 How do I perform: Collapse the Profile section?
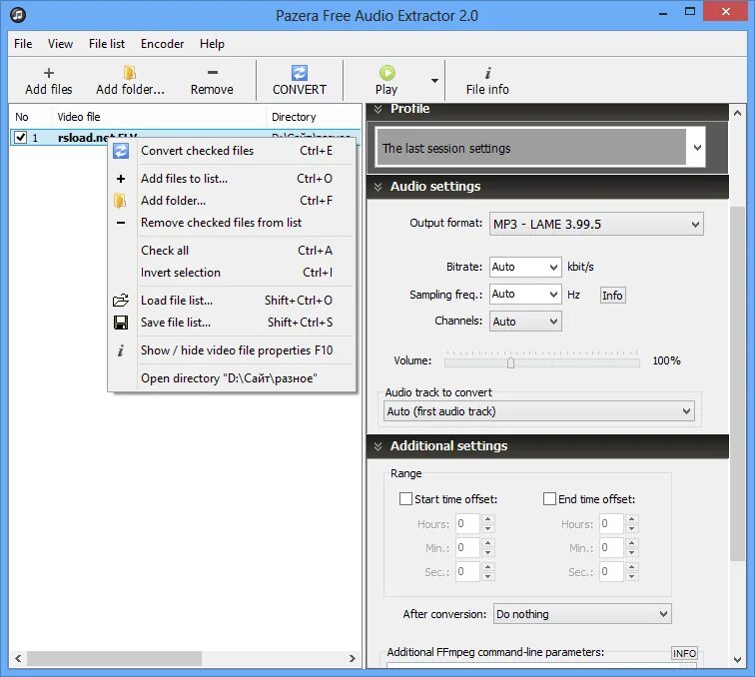pyautogui.click(x=377, y=109)
